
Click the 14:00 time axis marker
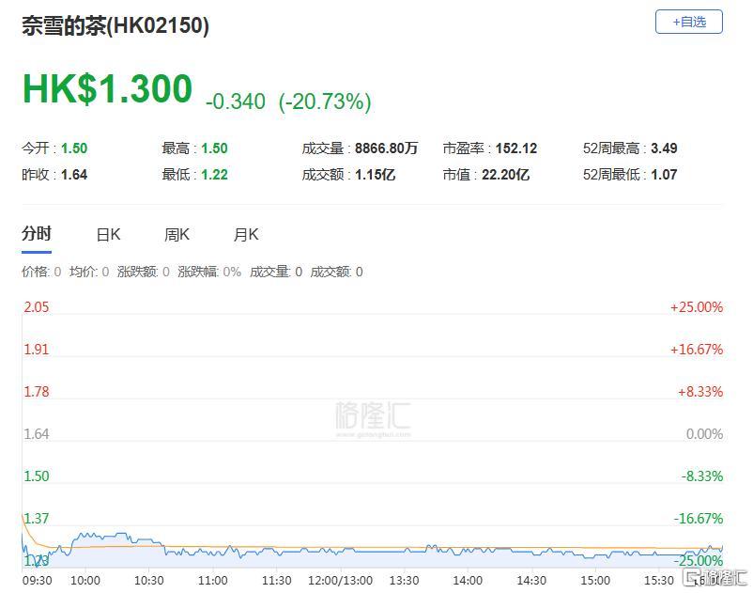click(x=468, y=581)
